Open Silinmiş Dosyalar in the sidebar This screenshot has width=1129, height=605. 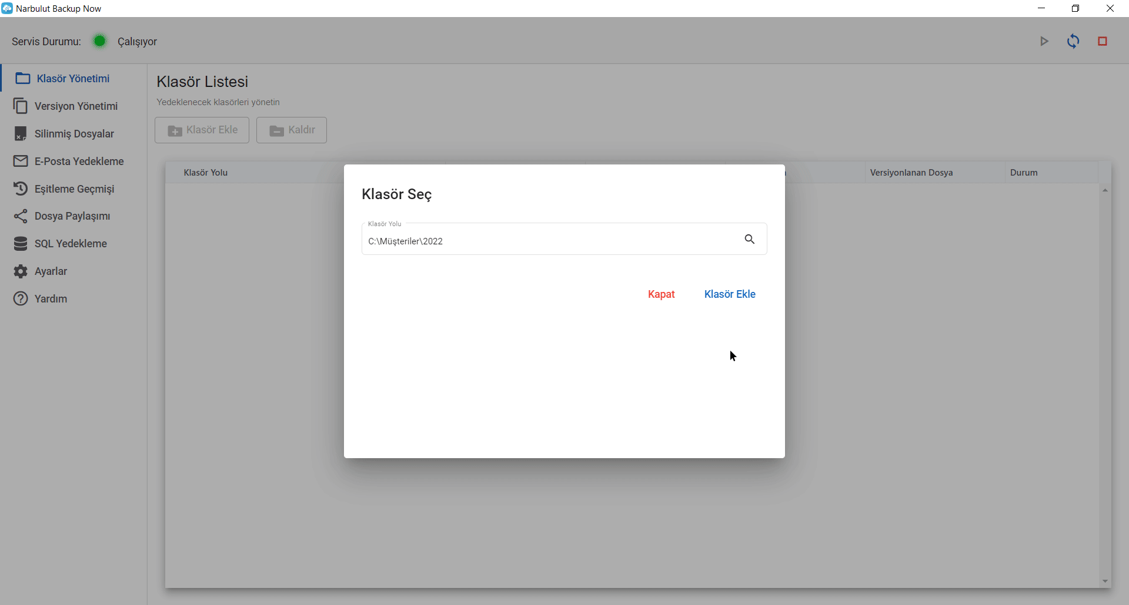(74, 134)
